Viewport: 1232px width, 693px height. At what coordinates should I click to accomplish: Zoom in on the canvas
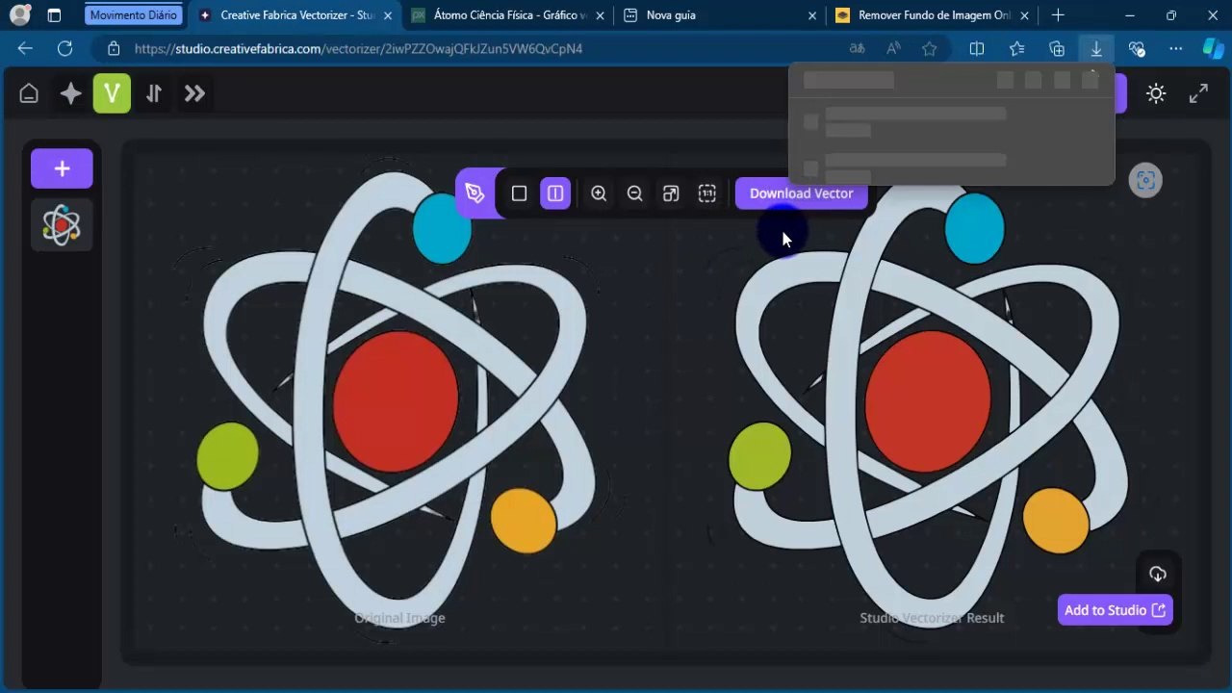click(599, 193)
